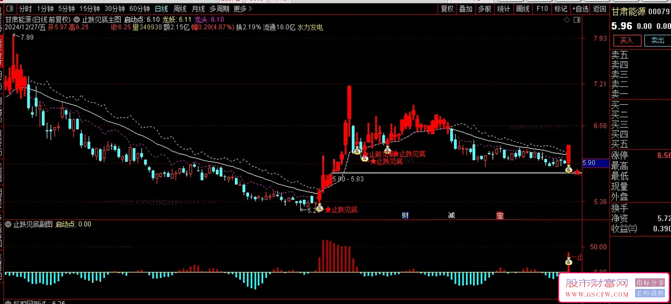Screen dimensions: 671x304
Task: Click the 龙头: 6.10 indicator value
Action: tap(209, 19)
